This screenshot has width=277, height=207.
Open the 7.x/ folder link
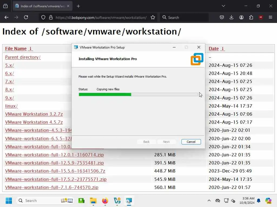(9, 81)
